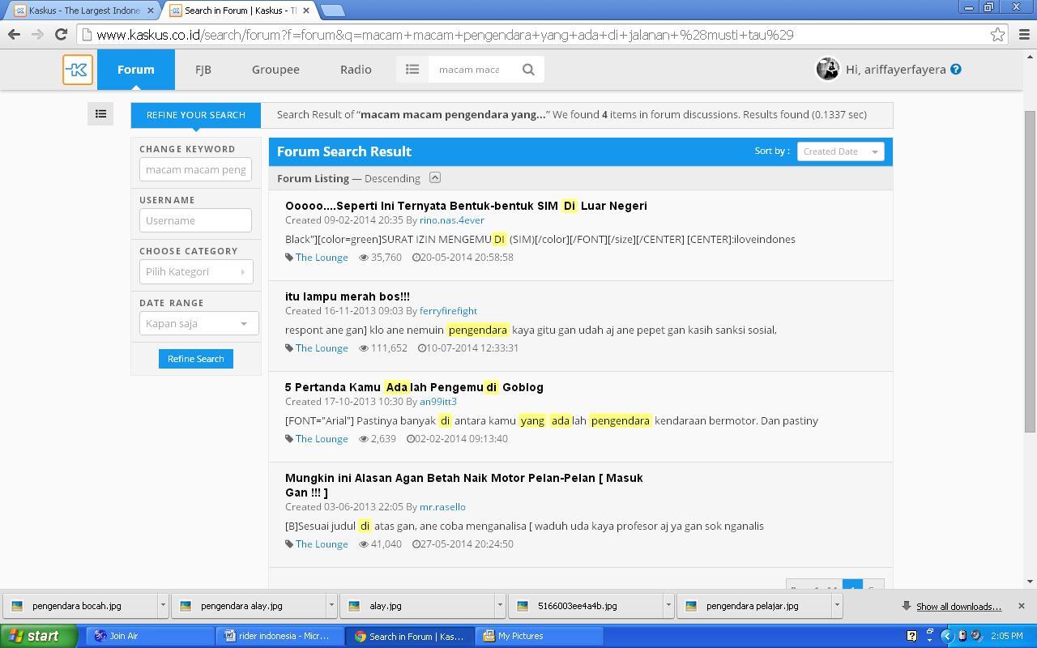Reload the page with refresh icon
Image resolution: width=1037 pixels, height=648 pixels.
pyautogui.click(x=61, y=34)
